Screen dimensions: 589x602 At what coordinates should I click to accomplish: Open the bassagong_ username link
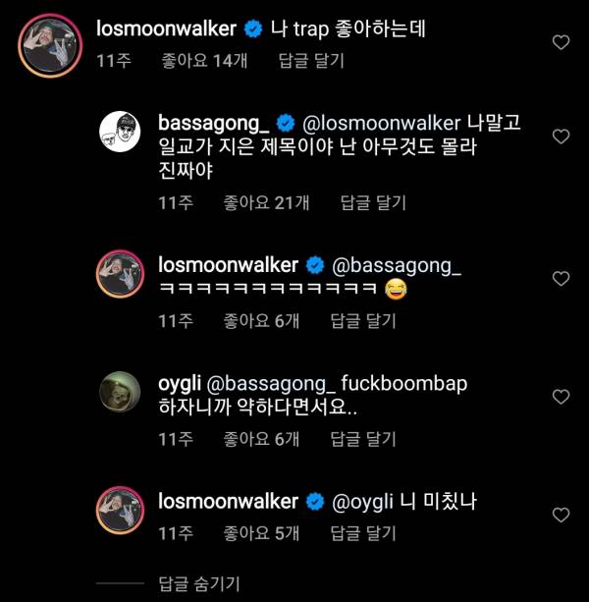click(213, 124)
